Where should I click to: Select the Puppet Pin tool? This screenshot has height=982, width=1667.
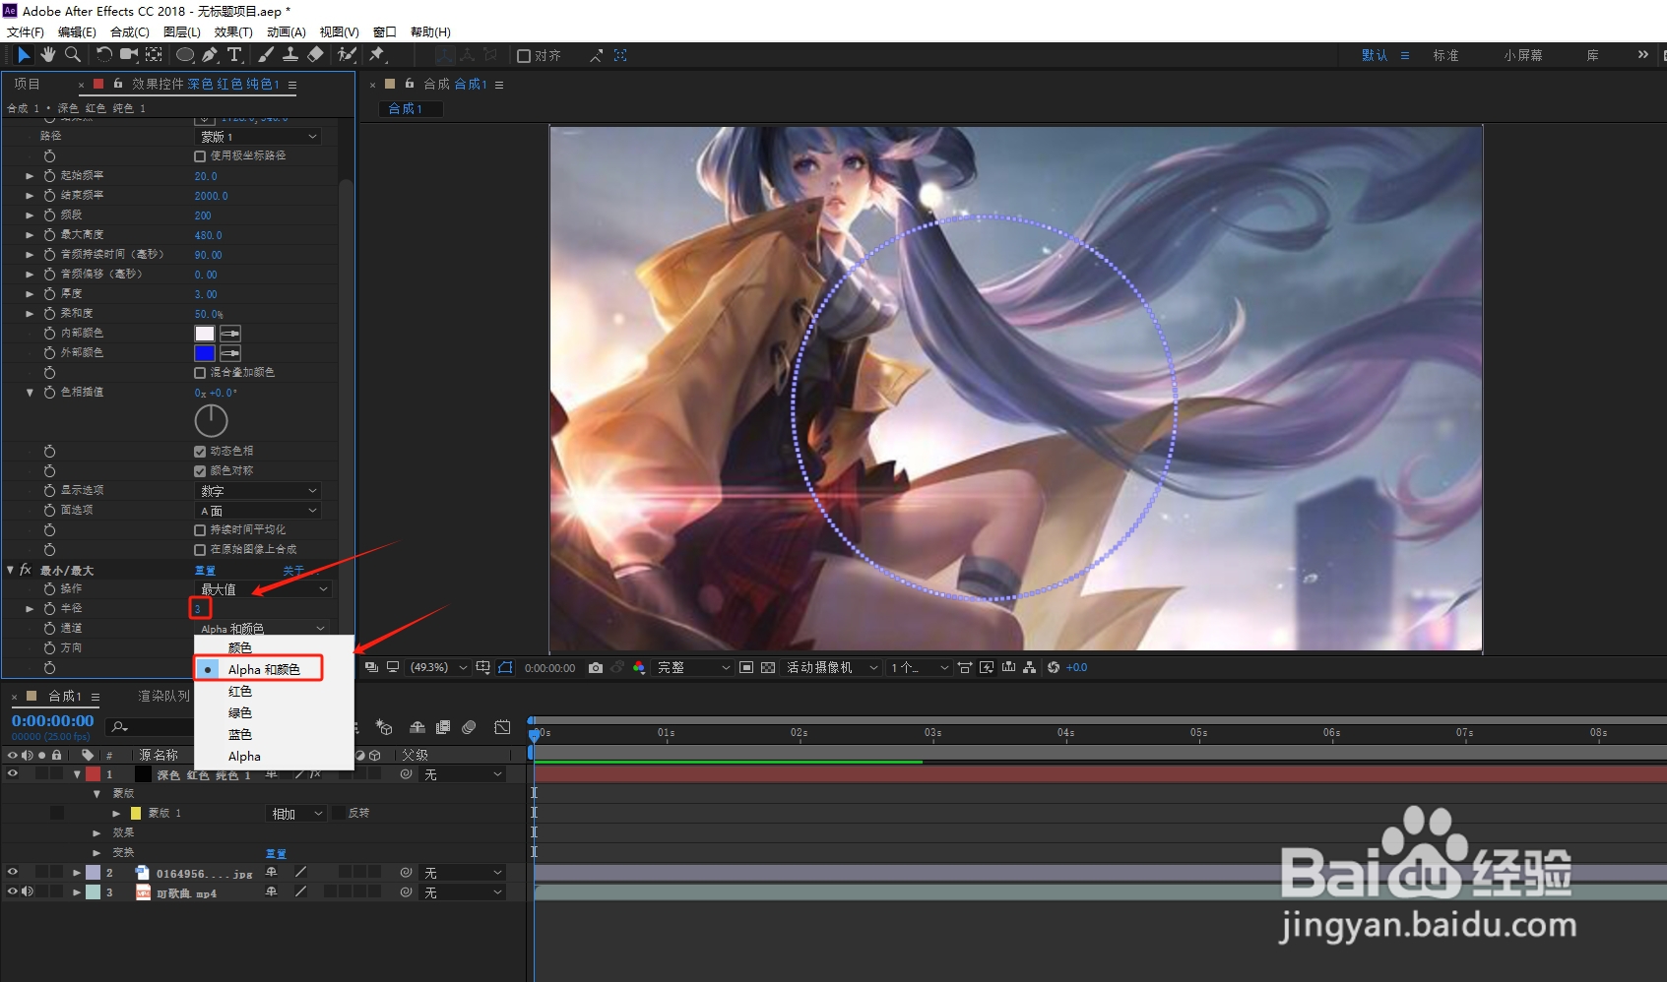[x=376, y=55]
